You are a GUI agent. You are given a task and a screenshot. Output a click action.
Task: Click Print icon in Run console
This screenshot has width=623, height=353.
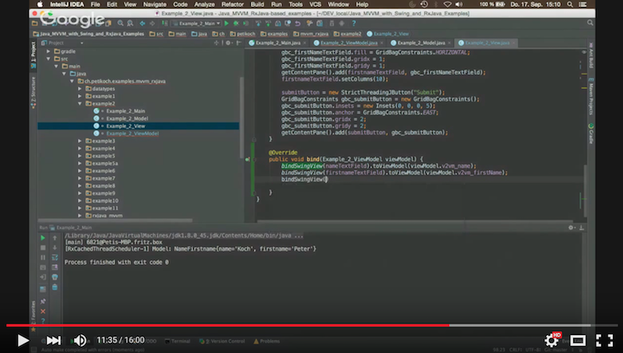pos(55,277)
